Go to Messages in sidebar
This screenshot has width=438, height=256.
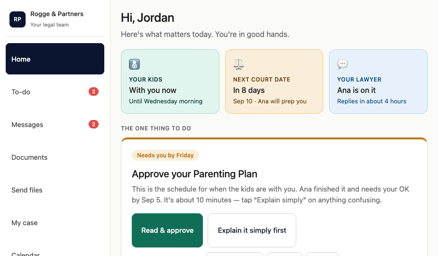(55, 124)
